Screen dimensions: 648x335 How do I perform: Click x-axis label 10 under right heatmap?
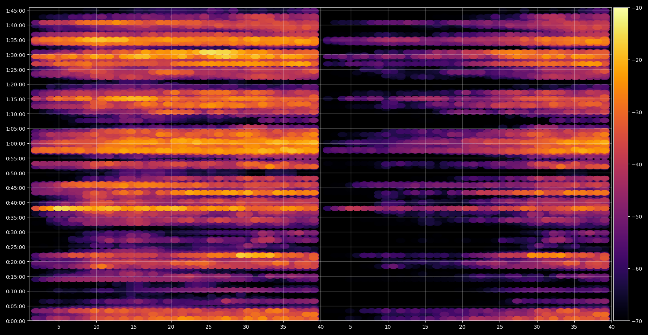point(388,327)
